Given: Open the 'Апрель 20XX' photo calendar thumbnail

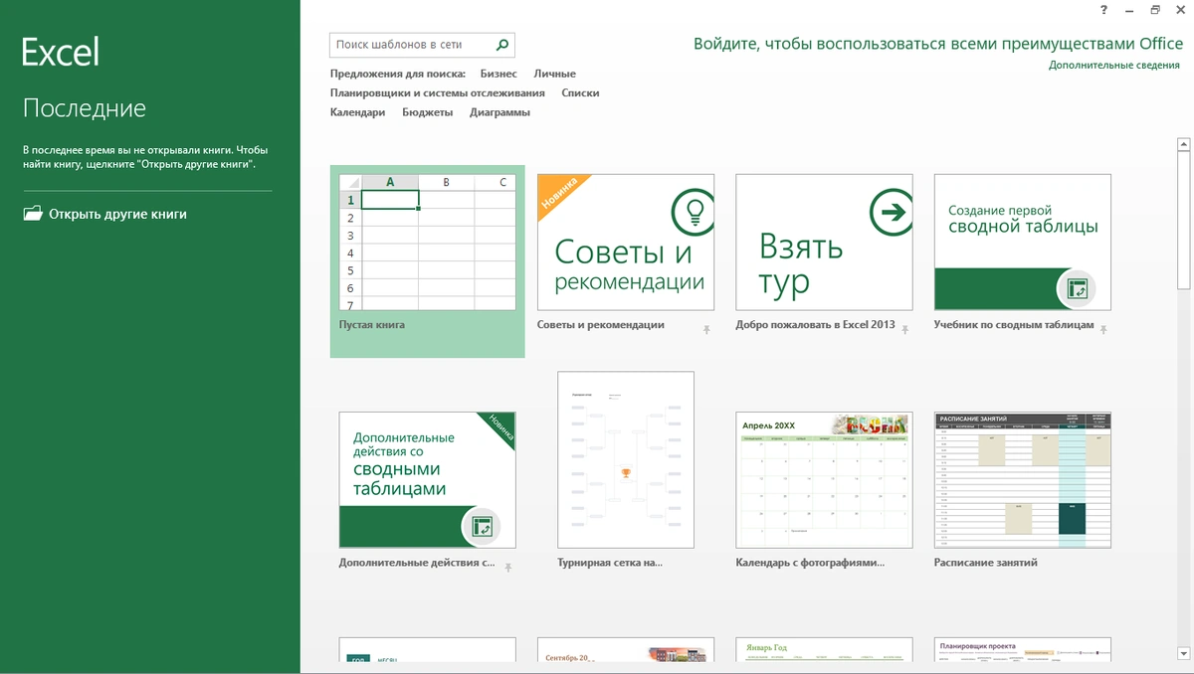Looking at the screenshot, I should pos(825,480).
